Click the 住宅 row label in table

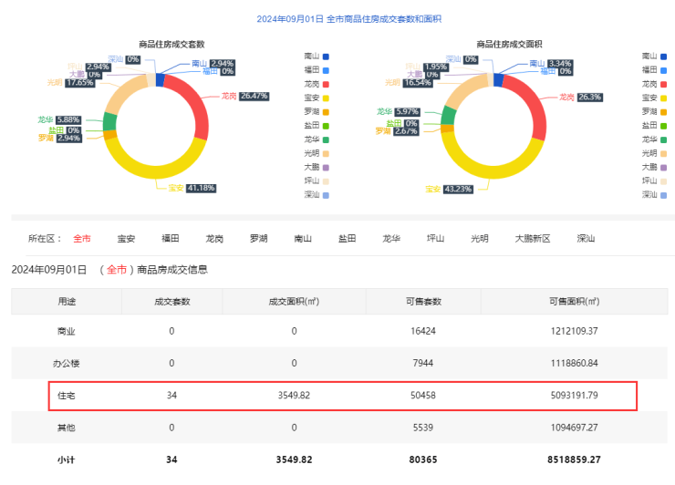coord(67,396)
